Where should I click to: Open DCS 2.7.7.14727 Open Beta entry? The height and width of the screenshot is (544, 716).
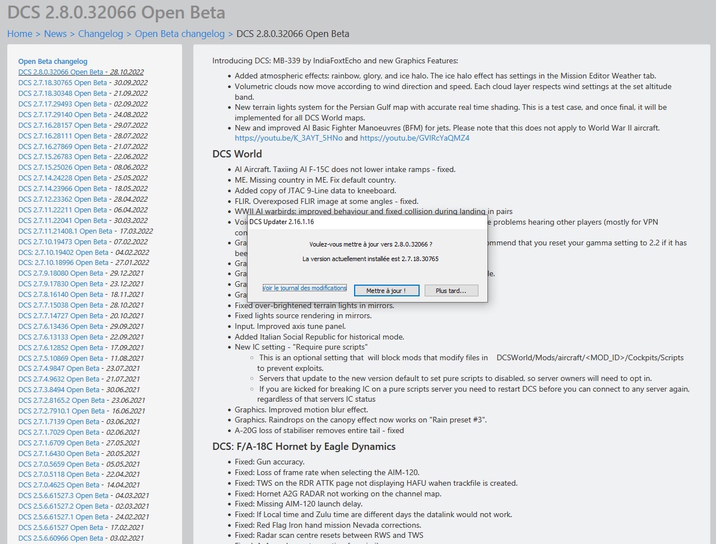(x=61, y=315)
